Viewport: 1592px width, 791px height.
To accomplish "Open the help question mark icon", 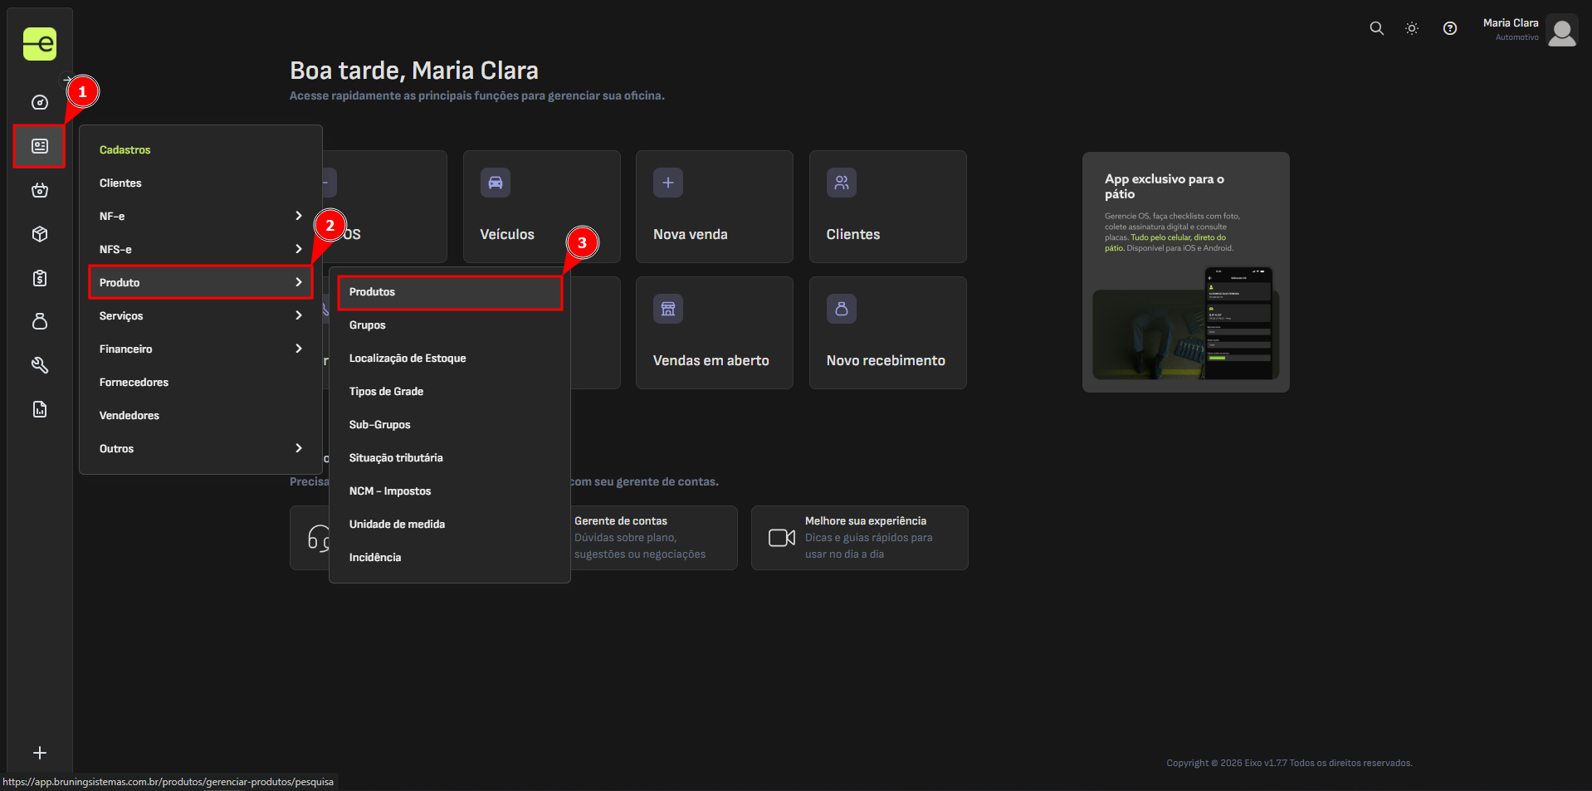I will tap(1449, 28).
